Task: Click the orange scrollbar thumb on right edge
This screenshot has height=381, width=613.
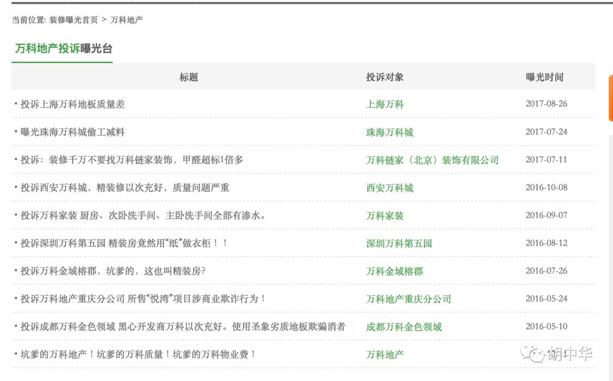Action: [611, 98]
